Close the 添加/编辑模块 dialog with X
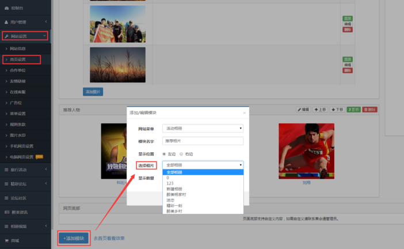The image size is (404, 249). tap(244, 112)
